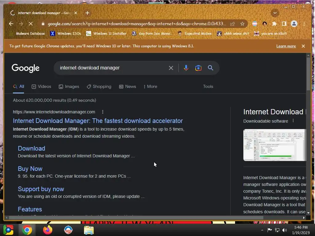Expand the More search categories menu
The width and height of the screenshot is (315, 236).
click(x=150, y=86)
